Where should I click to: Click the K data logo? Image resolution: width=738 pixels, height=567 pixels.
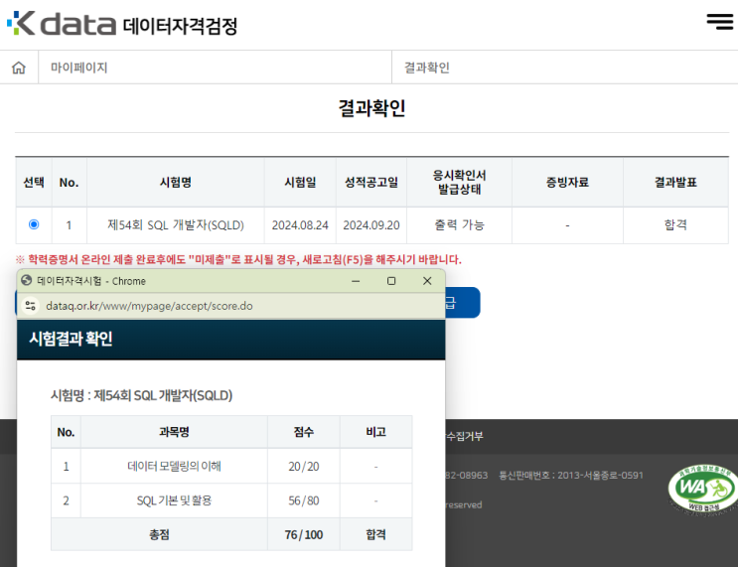tap(62, 24)
